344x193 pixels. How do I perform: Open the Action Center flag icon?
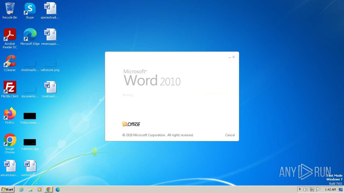(x=318, y=190)
